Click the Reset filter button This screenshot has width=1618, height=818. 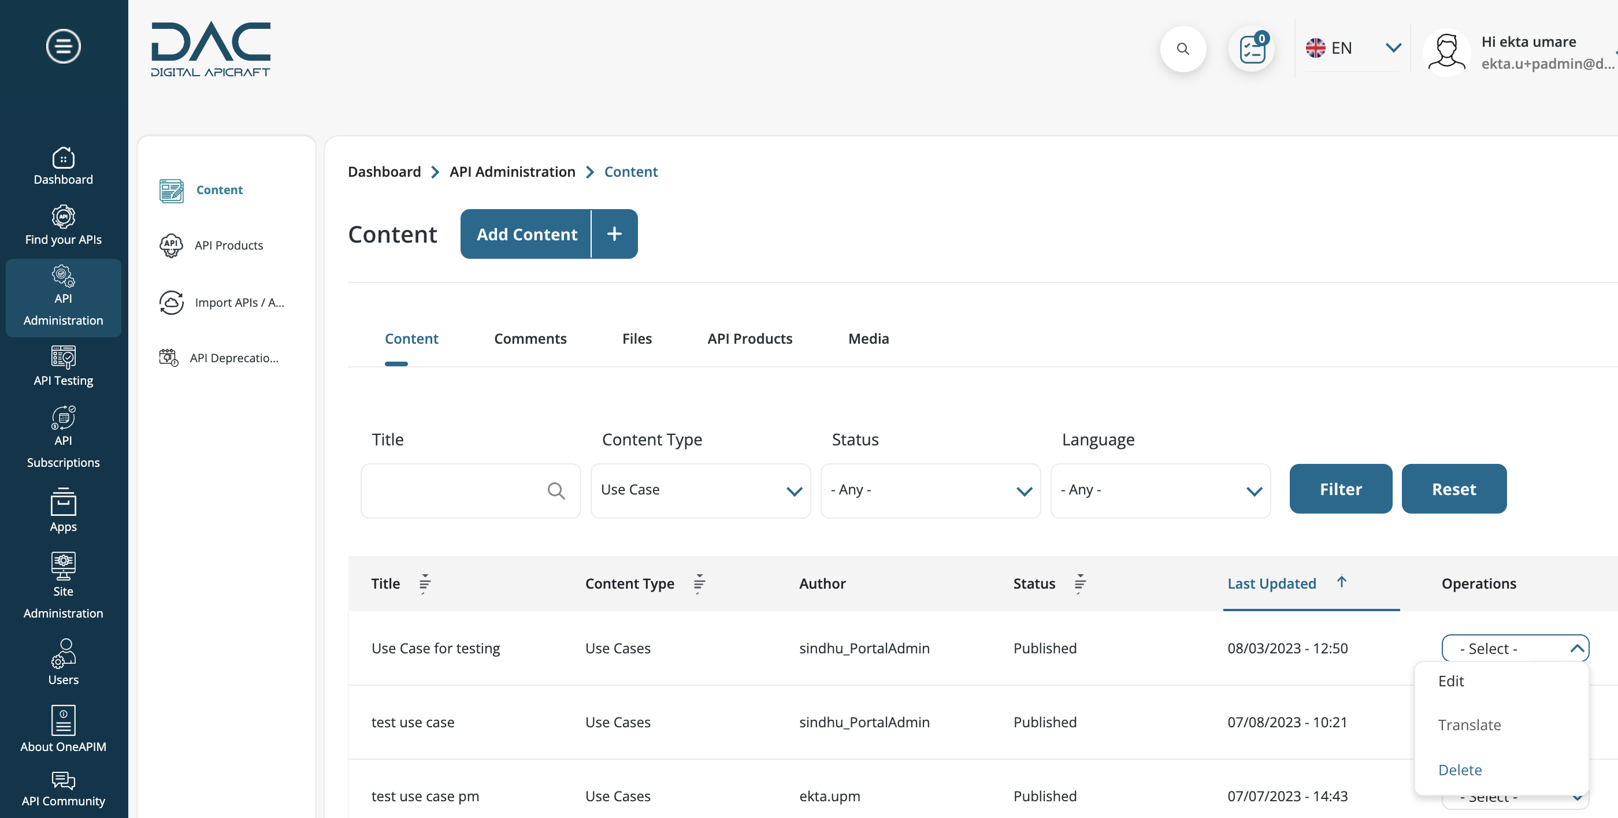[1453, 488]
